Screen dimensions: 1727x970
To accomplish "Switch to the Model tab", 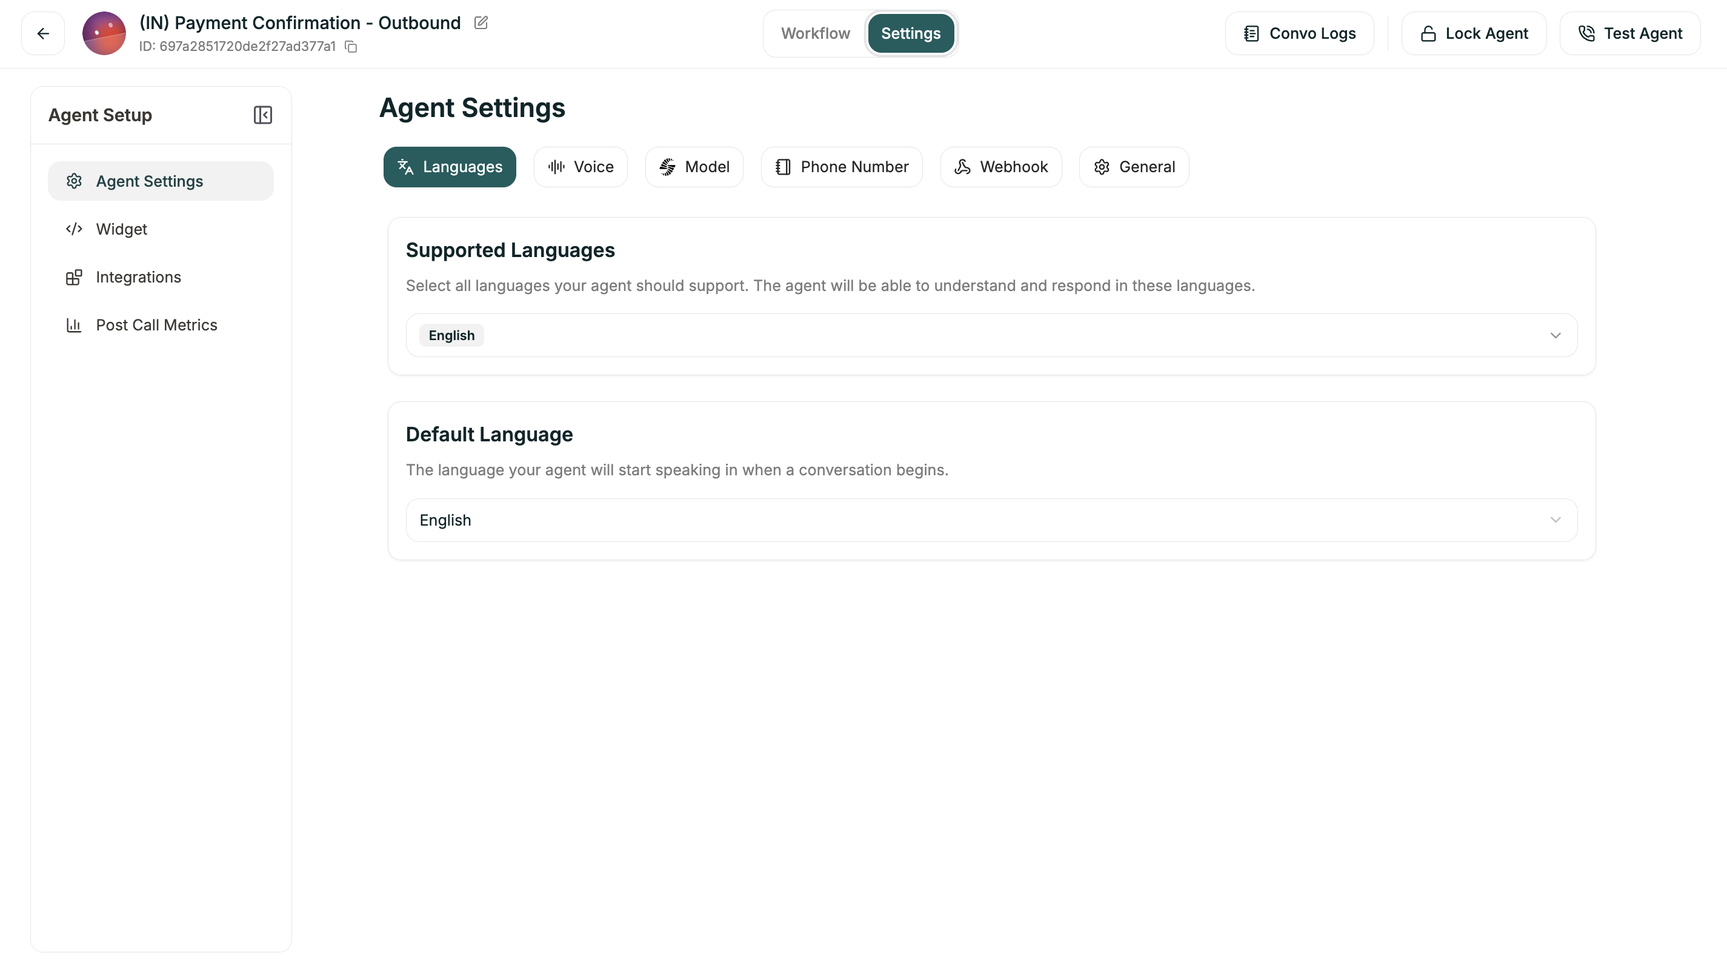I will [x=694, y=167].
